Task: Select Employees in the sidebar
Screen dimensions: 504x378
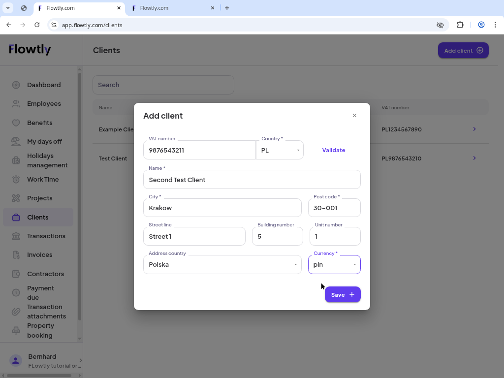Action: (x=44, y=103)
